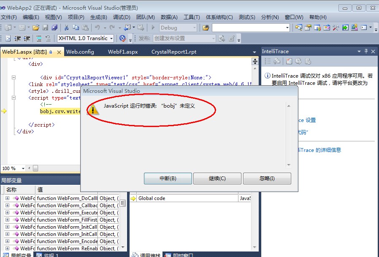Viewport: 379px width, 257px height.
Task: Click the locals panel scrollbar thumb
Action: click(123, 203)
